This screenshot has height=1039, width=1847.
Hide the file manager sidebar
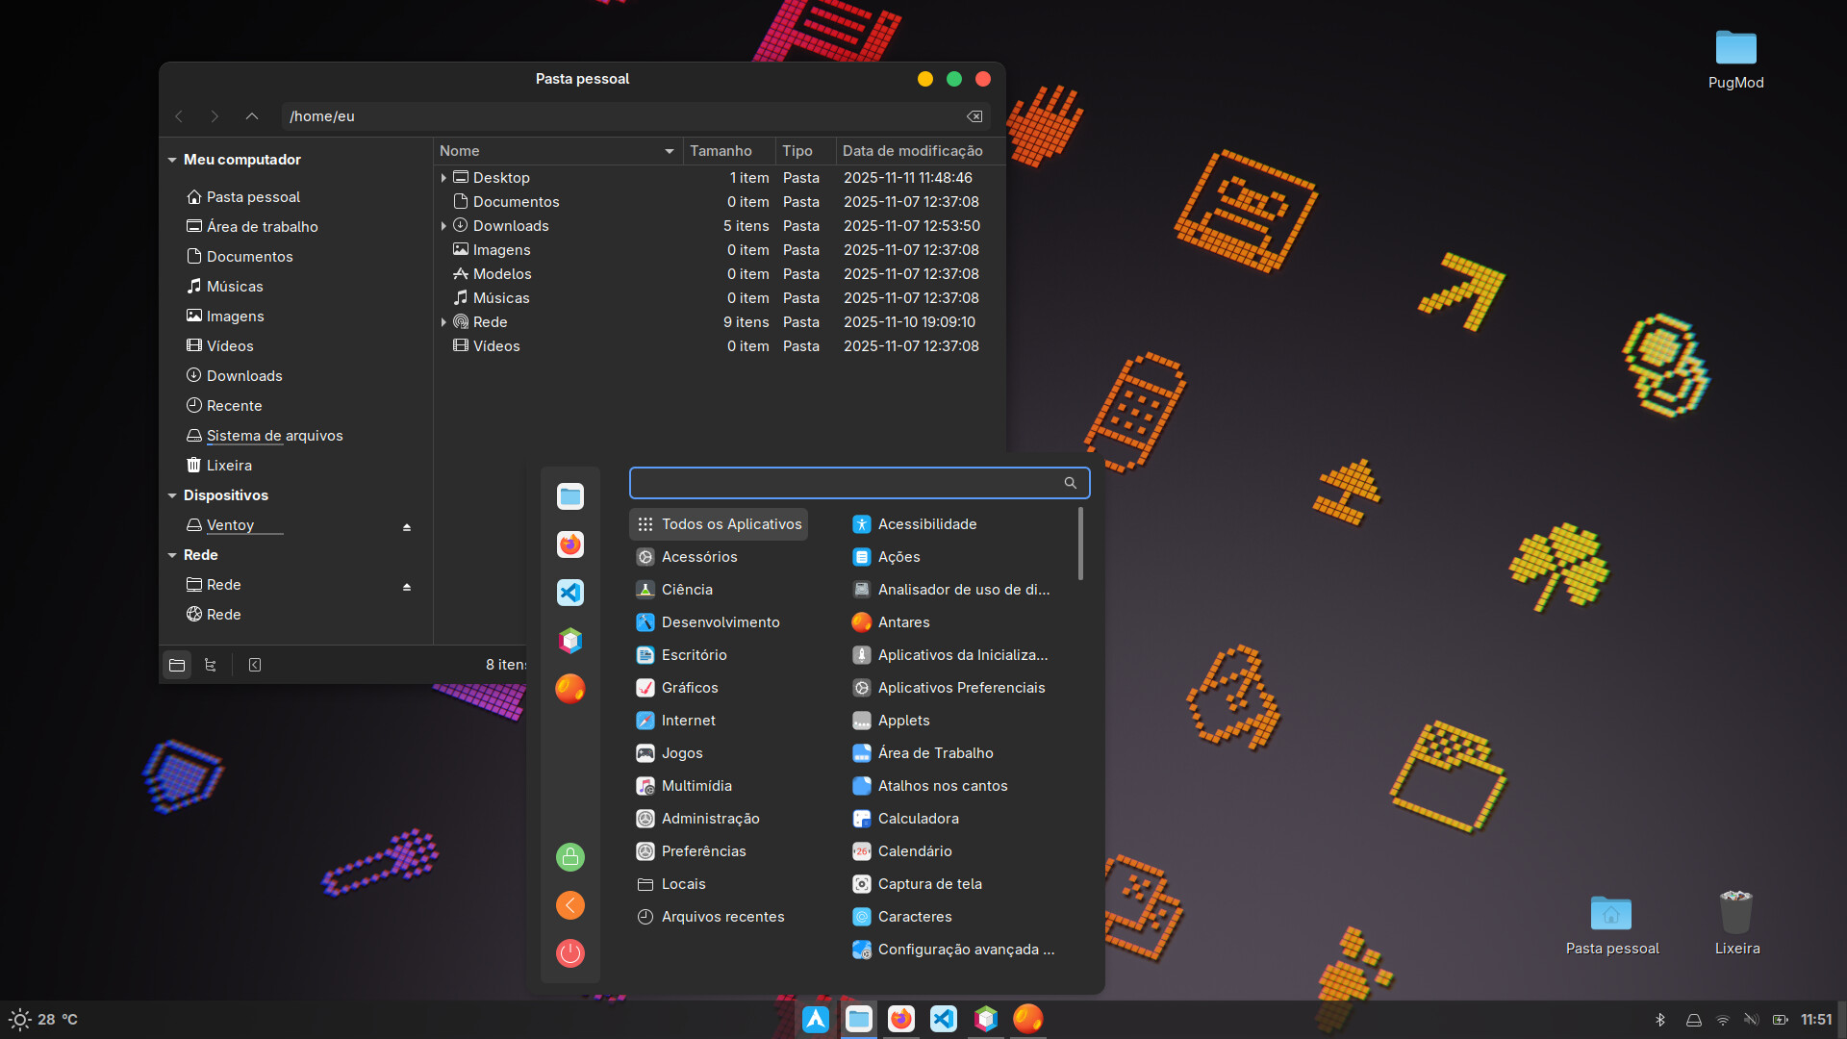click(x=255, y=665)
